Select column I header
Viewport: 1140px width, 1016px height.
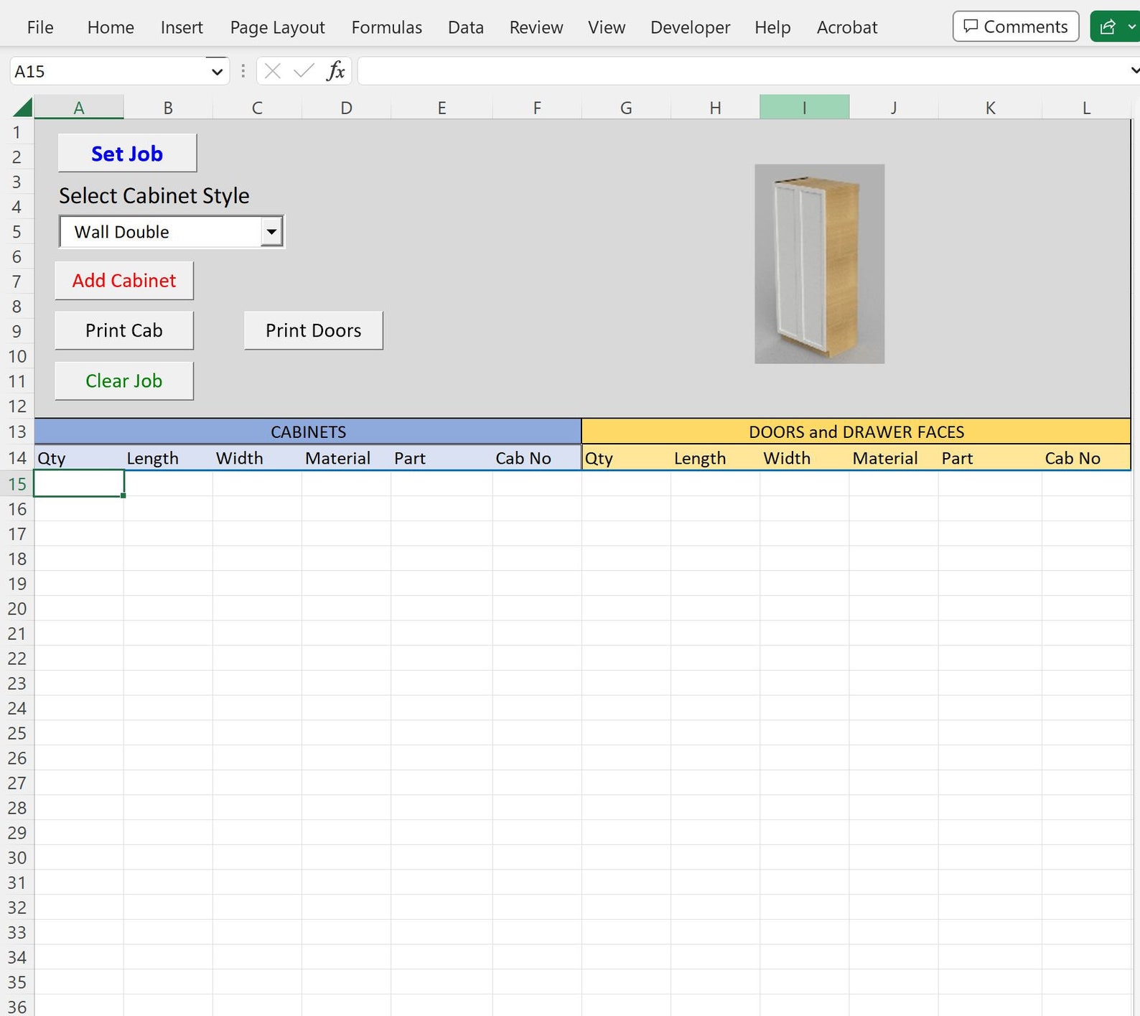pyautogui.click(x=804, y=108)
